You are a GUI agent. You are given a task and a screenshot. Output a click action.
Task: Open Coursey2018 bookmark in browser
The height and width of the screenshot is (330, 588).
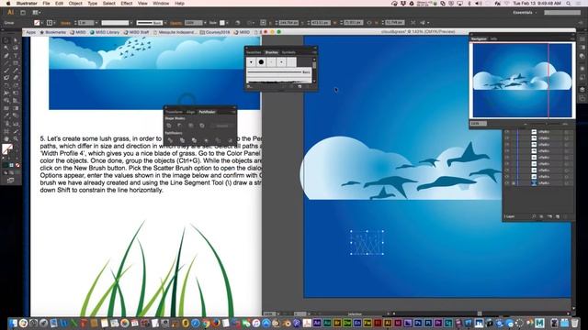point(214,32)
